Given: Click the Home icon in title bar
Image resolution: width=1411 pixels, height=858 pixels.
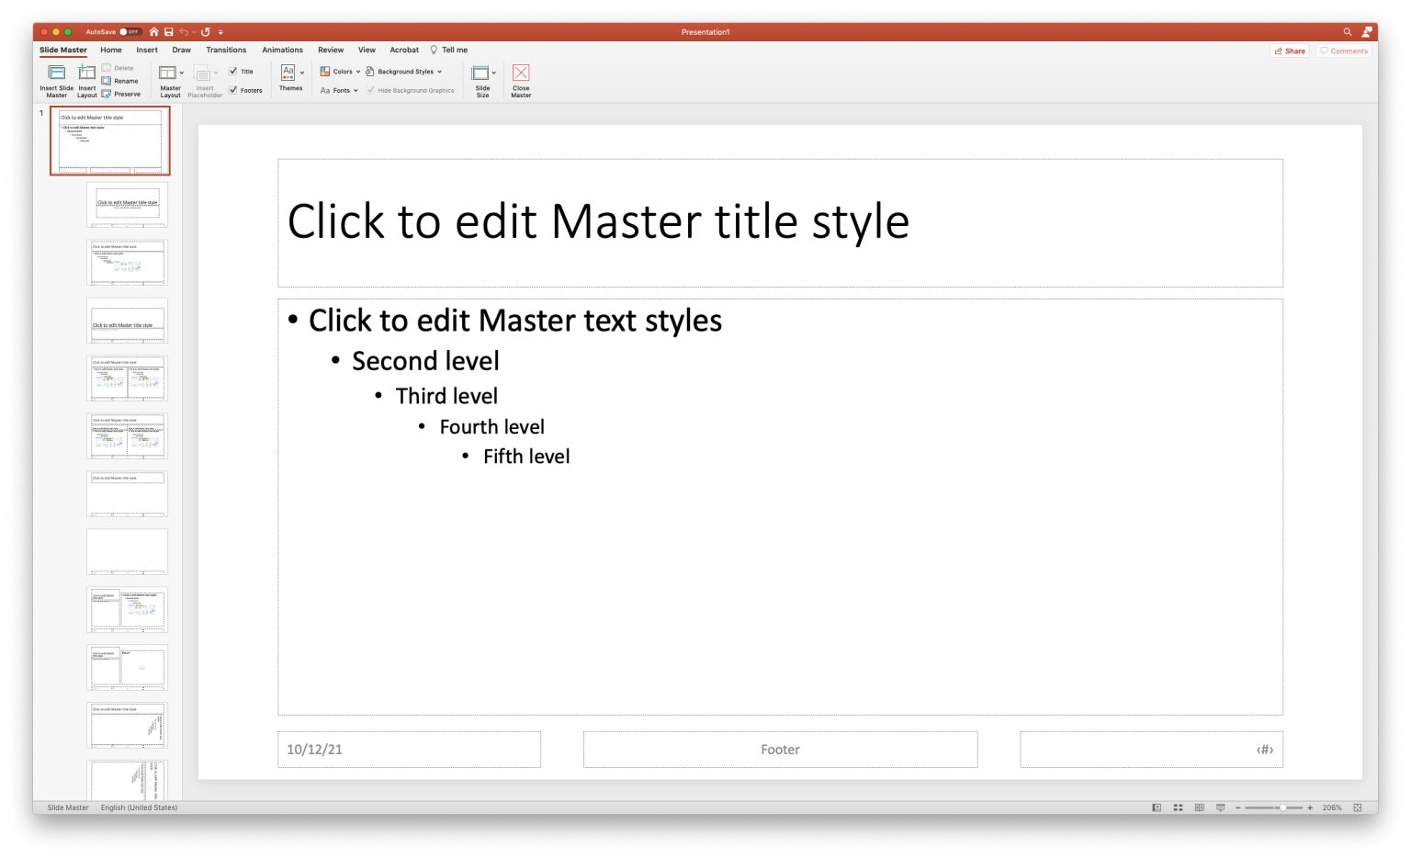Looking at the screenshot, I should click(153, 32).
